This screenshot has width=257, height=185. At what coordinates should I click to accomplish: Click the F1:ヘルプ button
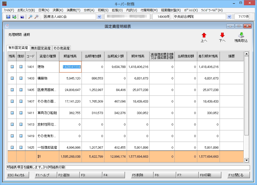pyautogui.click(x=46, y=175)
